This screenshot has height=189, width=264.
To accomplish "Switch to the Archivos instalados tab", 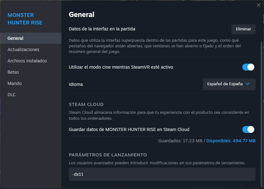I will tap(27, 61).
